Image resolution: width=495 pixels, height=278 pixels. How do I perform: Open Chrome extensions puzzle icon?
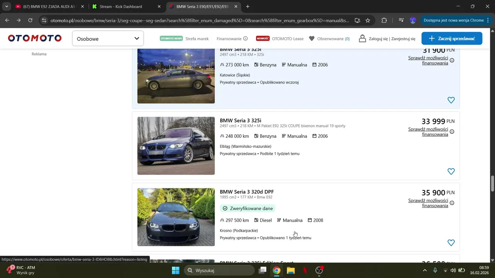click(384, 20)
